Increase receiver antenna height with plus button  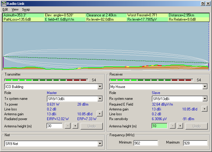[180, 126]
